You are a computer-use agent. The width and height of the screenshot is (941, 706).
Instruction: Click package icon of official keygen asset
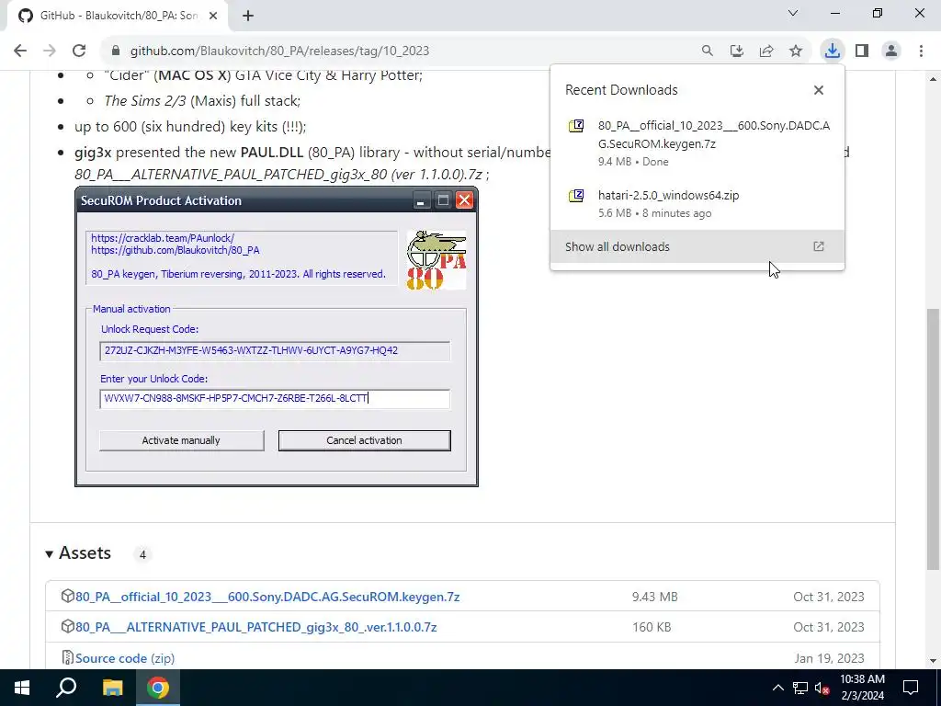click(x=67, y=596)
